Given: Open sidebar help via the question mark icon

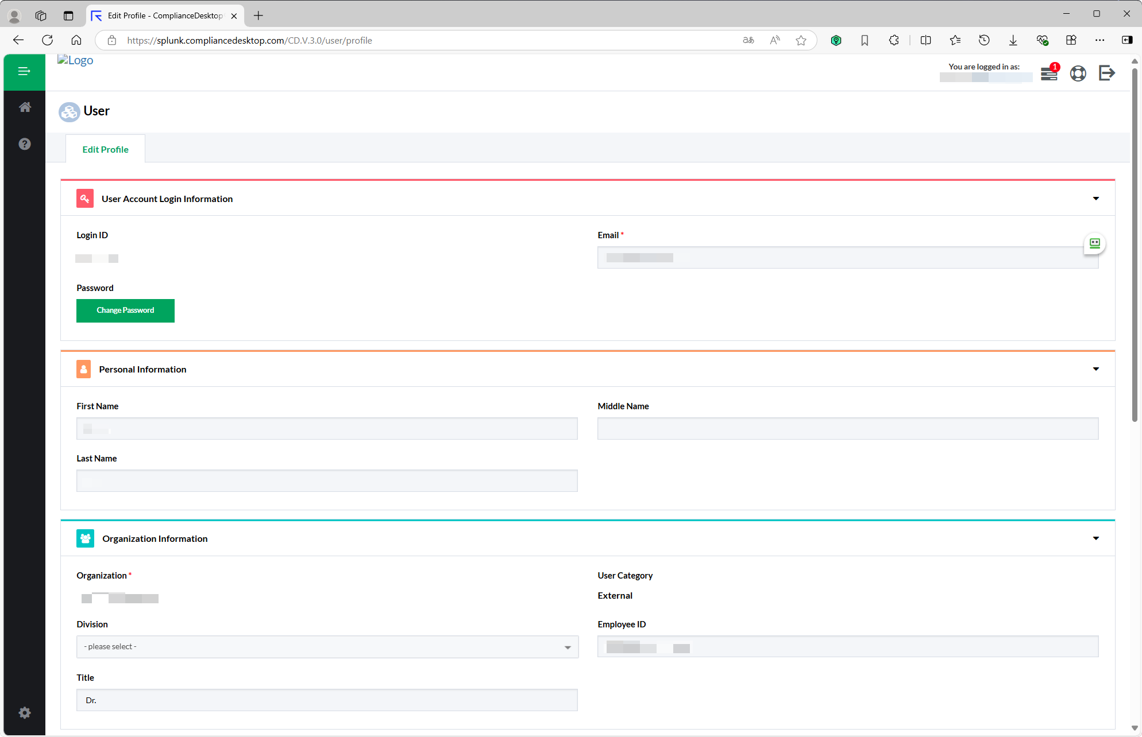Looking at the screenshot, I should (25, 143).
